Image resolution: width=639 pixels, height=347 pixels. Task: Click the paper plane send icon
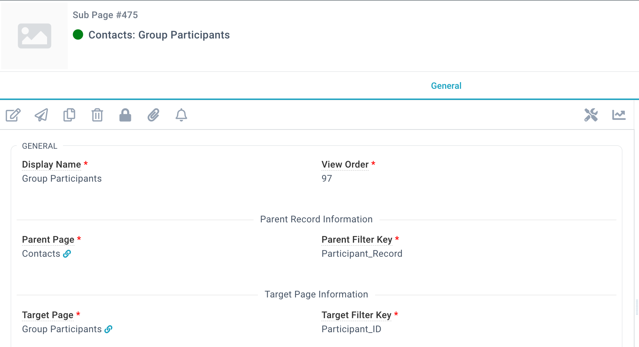tap(41, 115)
